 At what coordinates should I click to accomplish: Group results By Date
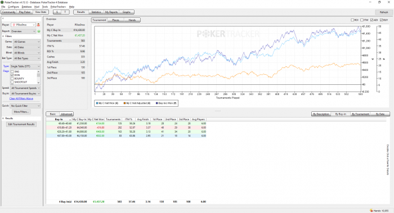380,114
